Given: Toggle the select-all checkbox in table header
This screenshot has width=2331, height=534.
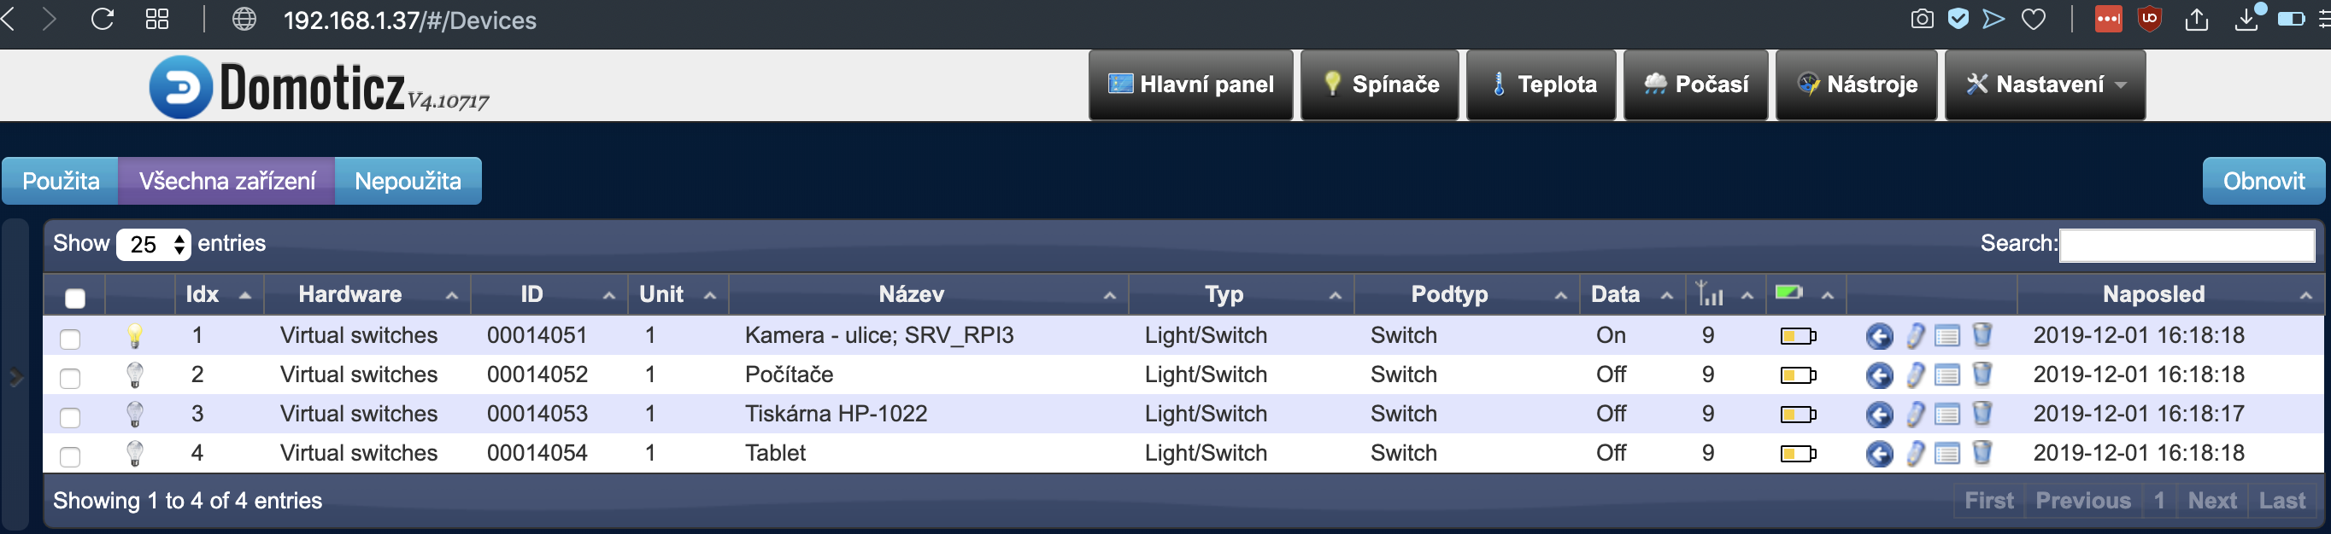Looking at the screenshot, I should tap(75, 297).
